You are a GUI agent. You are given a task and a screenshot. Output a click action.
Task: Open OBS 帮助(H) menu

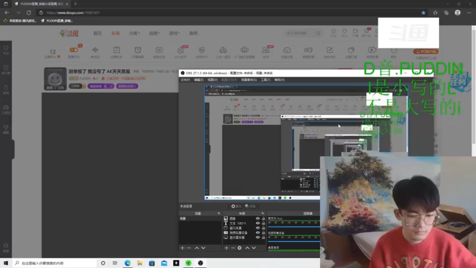279,80
